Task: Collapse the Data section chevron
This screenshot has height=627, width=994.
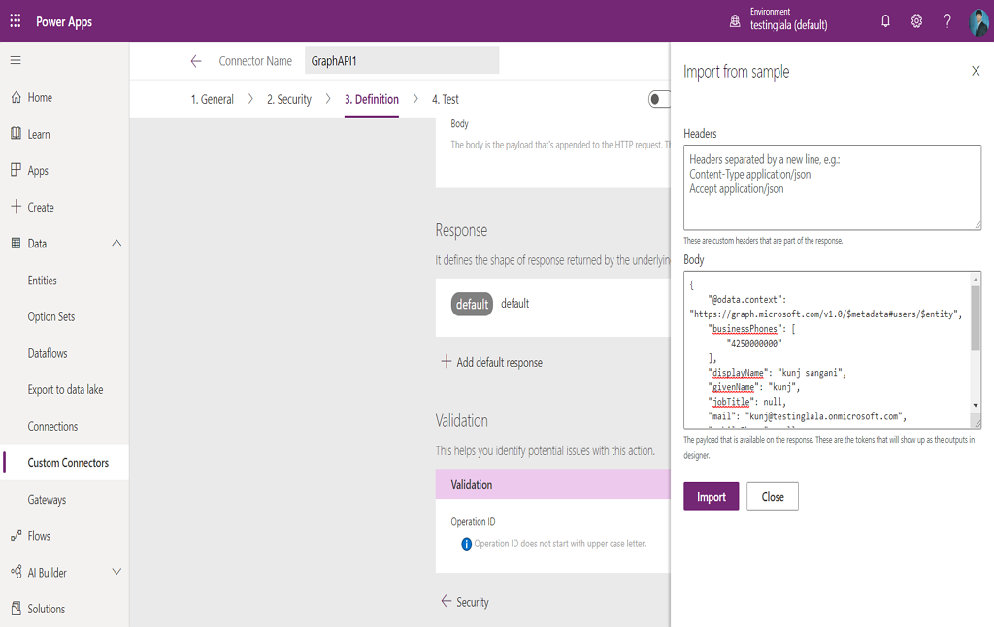Action: 116,243
